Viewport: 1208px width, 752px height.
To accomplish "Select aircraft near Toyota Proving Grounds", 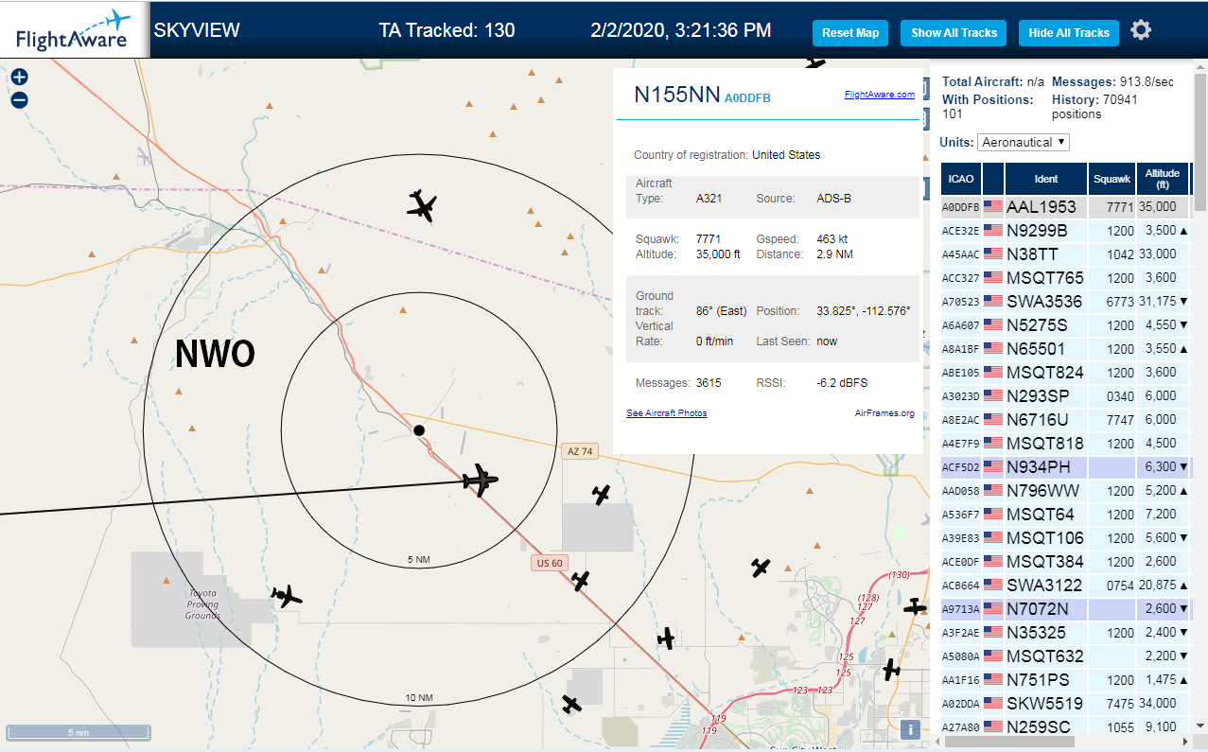I will 286,596.
